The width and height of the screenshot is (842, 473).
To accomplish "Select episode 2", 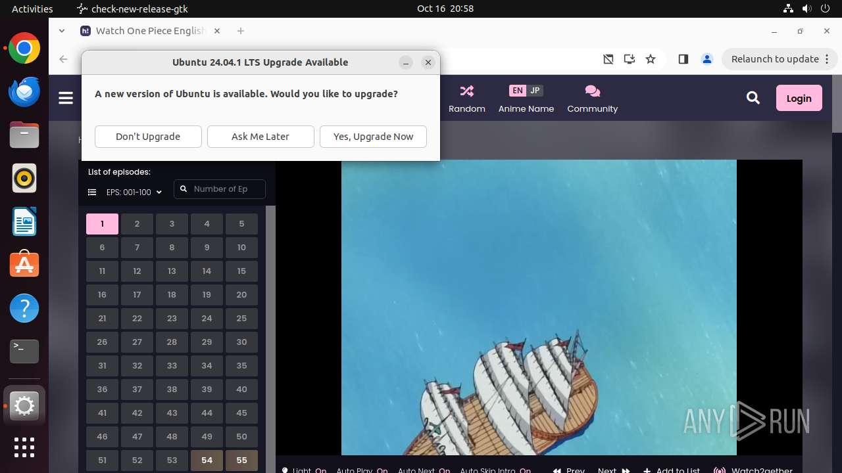I will tap(137, 224).
